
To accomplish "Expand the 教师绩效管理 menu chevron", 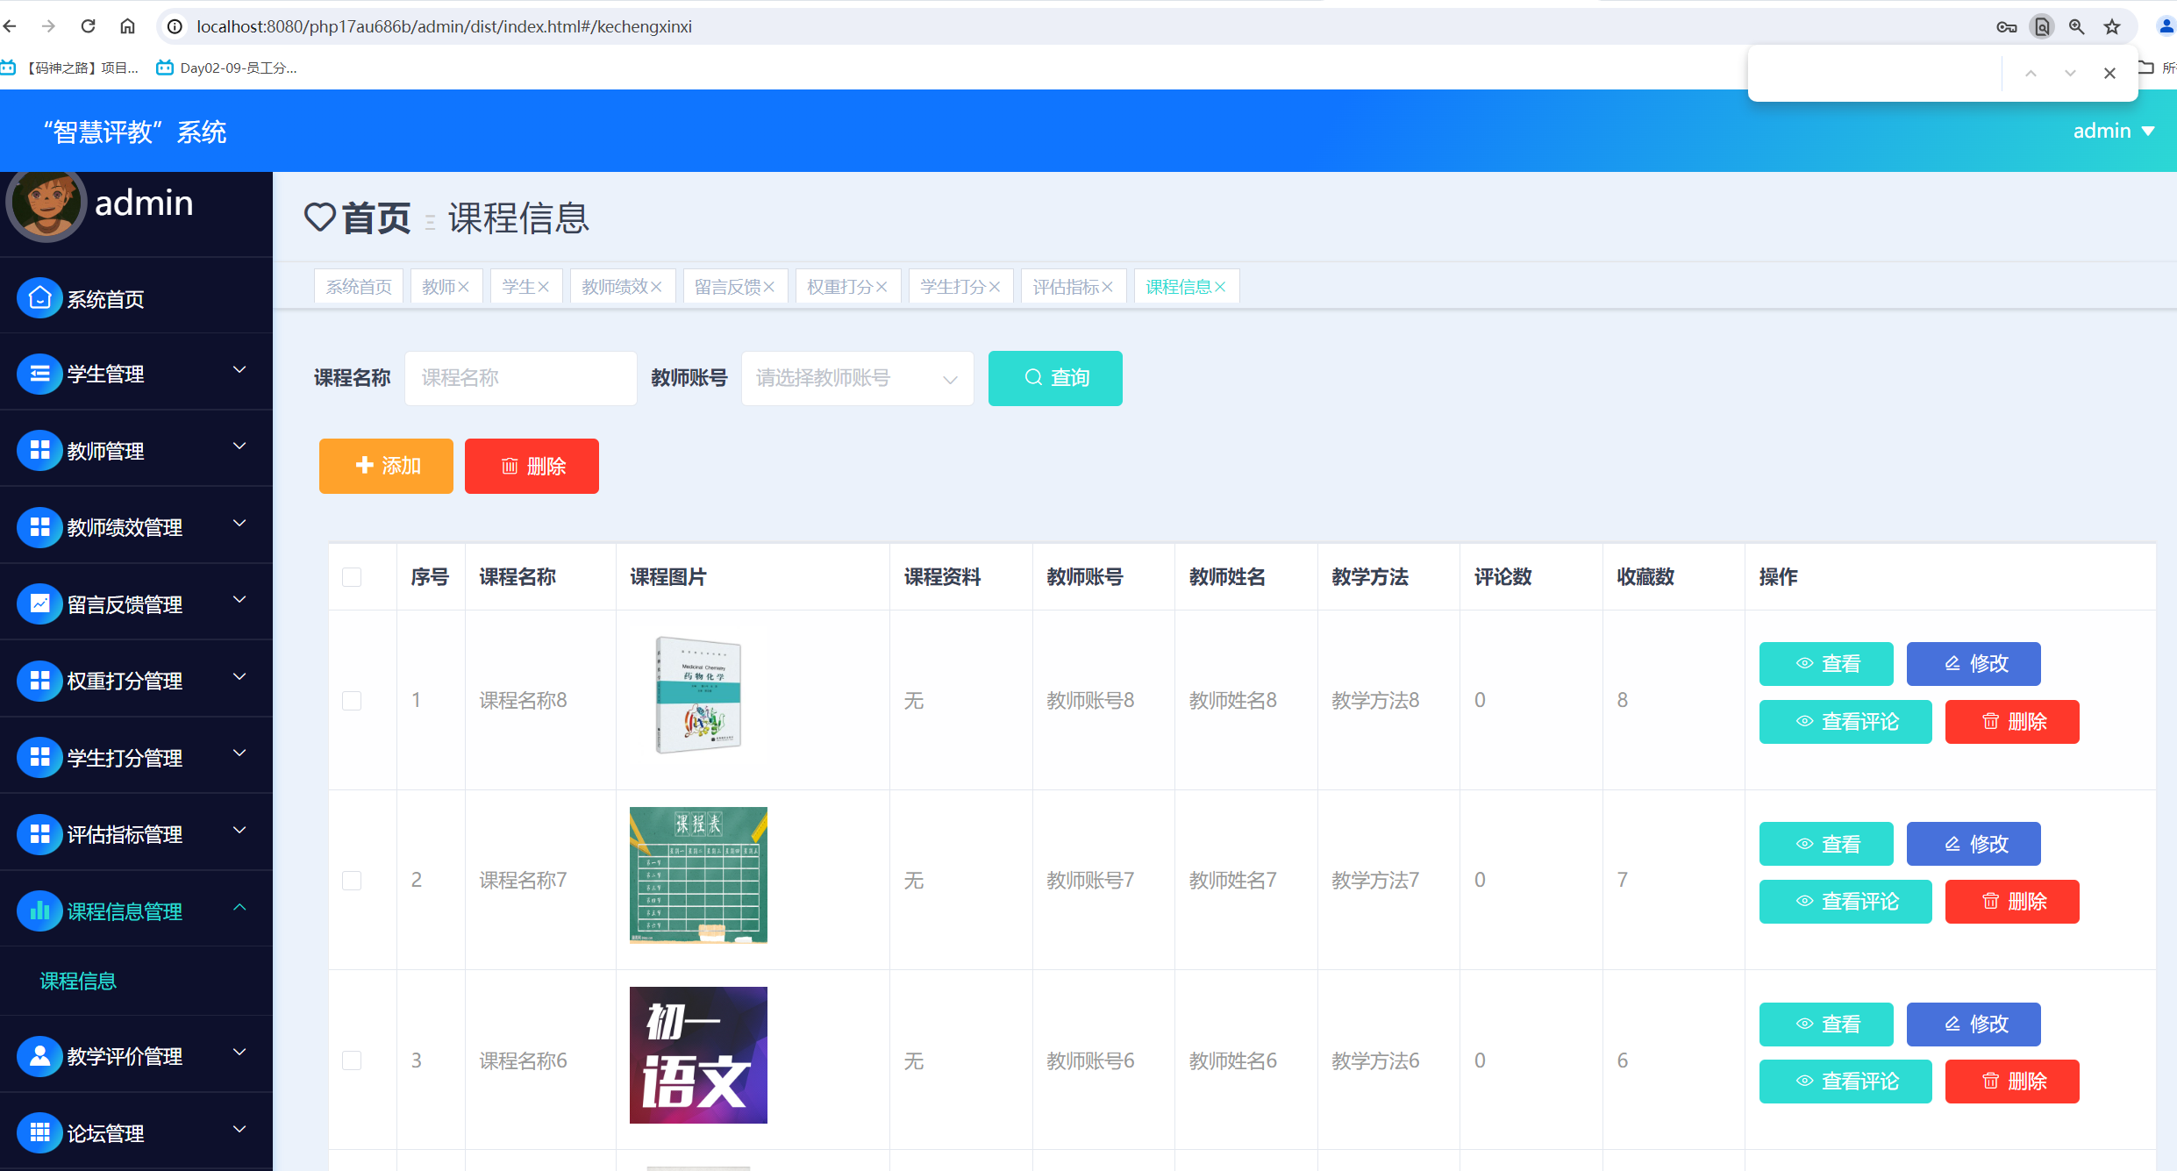I will pos(239,524).
